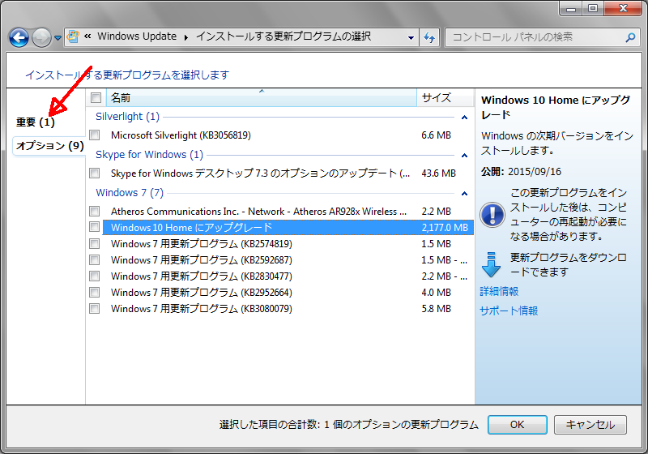This screenshot has width=648, height=454.
Task: Select Windows 10 Home にアップグレード row
Action: [288, 228]
